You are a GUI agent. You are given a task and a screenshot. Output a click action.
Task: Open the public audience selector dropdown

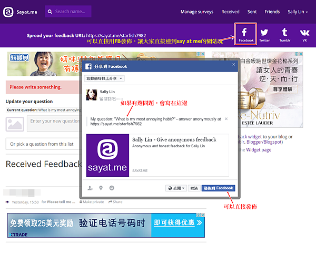[176, 188]
